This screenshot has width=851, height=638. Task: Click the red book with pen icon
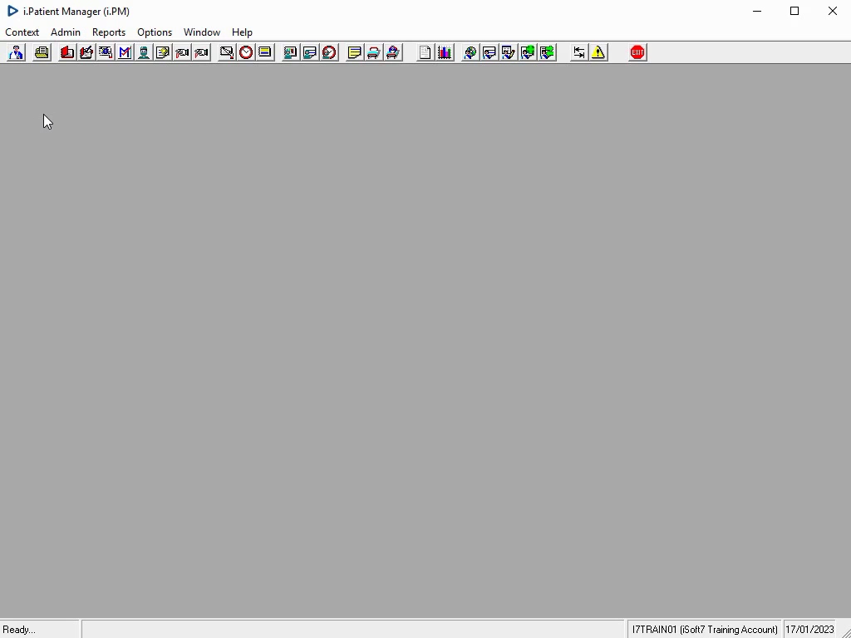[86, 52]
